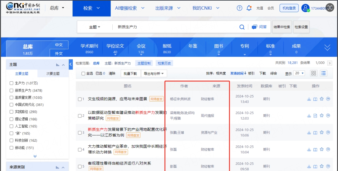Click the search magnifier icon

[x=242, y=27]
